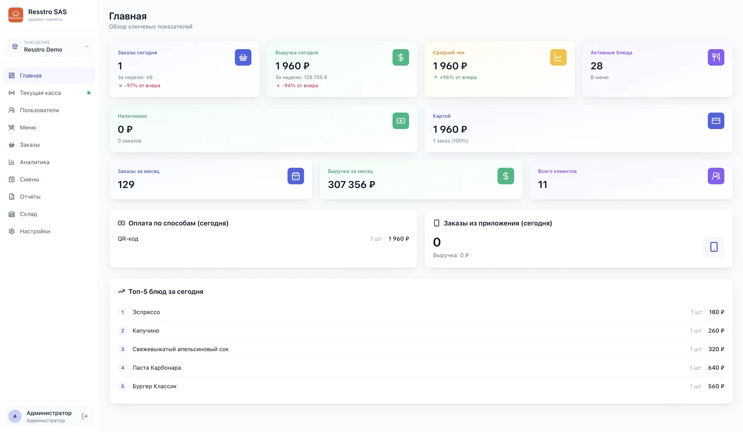Click the phone icon in app orders card
Screen dimensions: 743x432
pyautogui.click(x=714, y=247)
